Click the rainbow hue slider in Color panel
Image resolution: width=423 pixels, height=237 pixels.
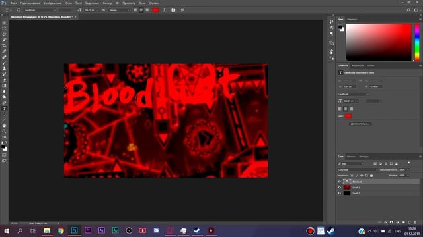[x=417, y=42]
